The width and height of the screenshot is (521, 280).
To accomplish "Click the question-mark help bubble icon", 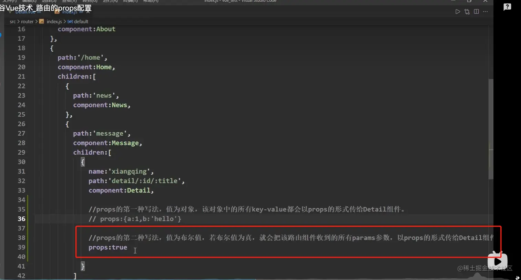I will 507,7.
